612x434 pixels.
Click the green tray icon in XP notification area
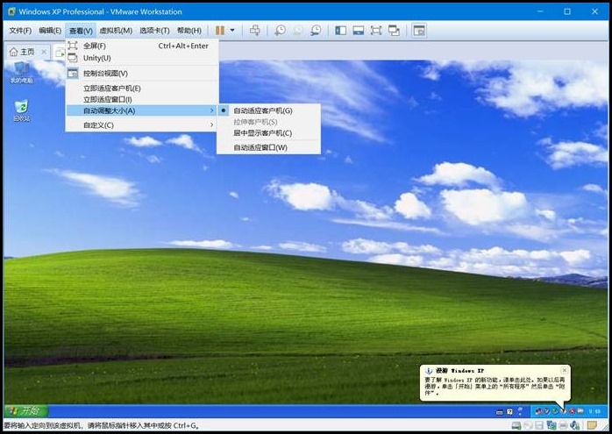555,411
